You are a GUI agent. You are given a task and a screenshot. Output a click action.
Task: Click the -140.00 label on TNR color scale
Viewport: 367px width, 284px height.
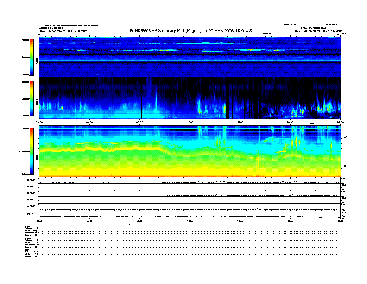point(25,151)
